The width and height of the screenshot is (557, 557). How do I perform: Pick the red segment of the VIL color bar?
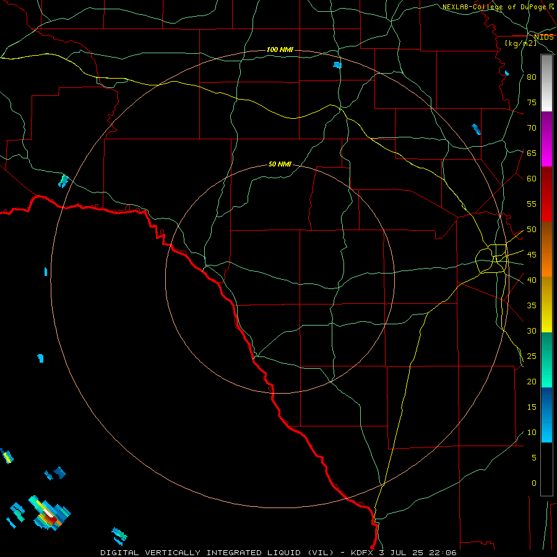[546, 194]
